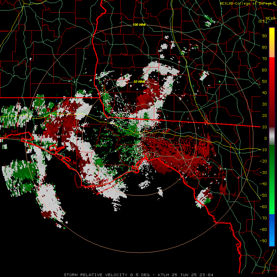The image size is (277, 277).
Task: Click the -80 value on the velocity scale
Action: click(263, 230)
